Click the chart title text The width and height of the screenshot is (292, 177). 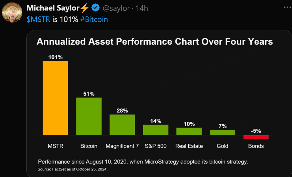click(x=155, y=42)
